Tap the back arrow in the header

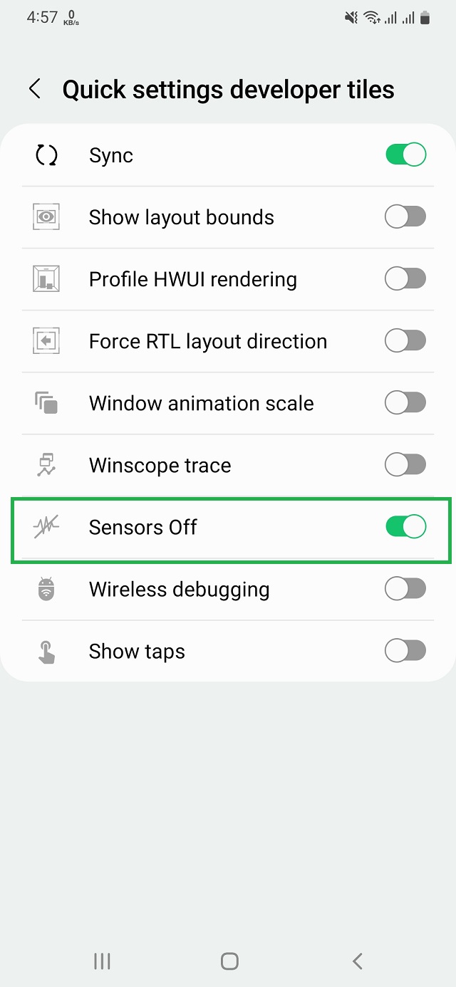(34, 89)
